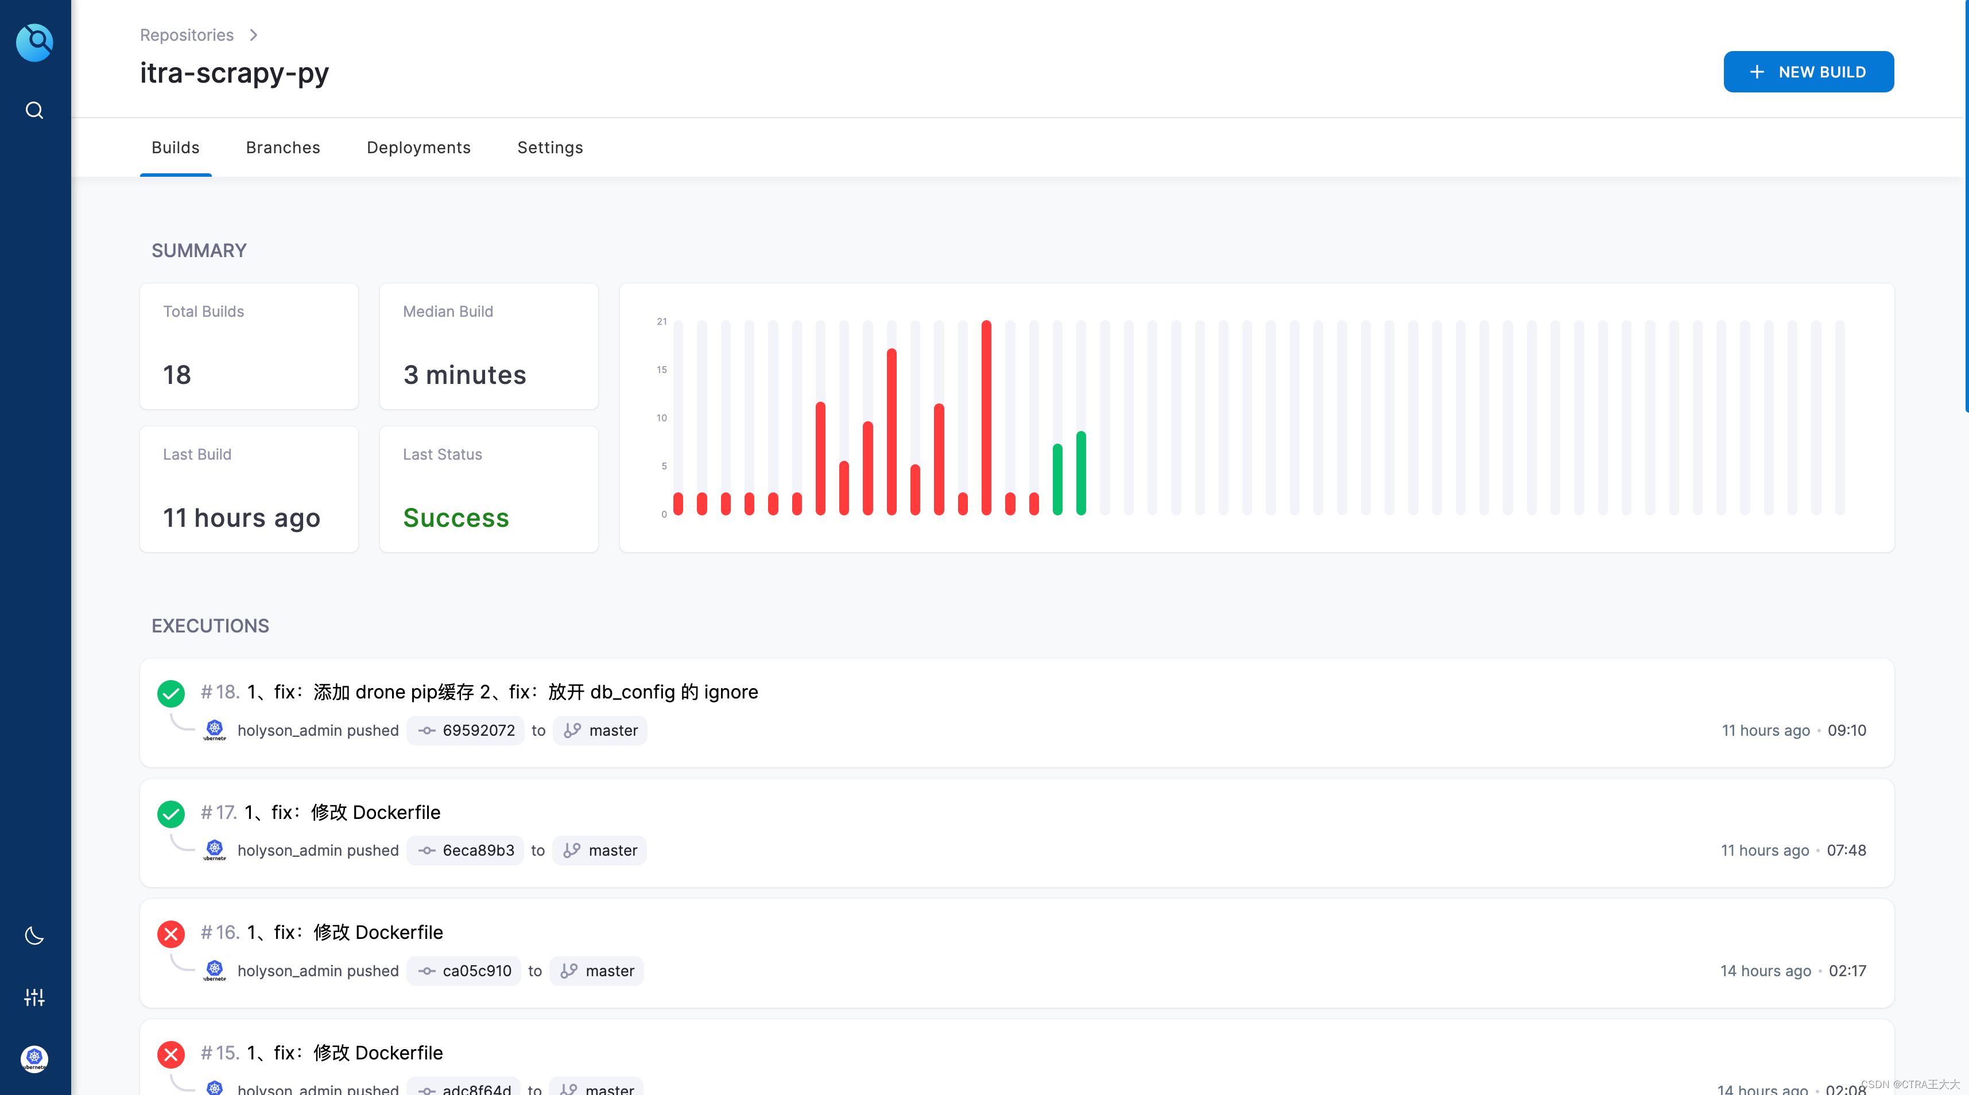
Task: Go to the Settings tab
Action: [x=549, y=147]
